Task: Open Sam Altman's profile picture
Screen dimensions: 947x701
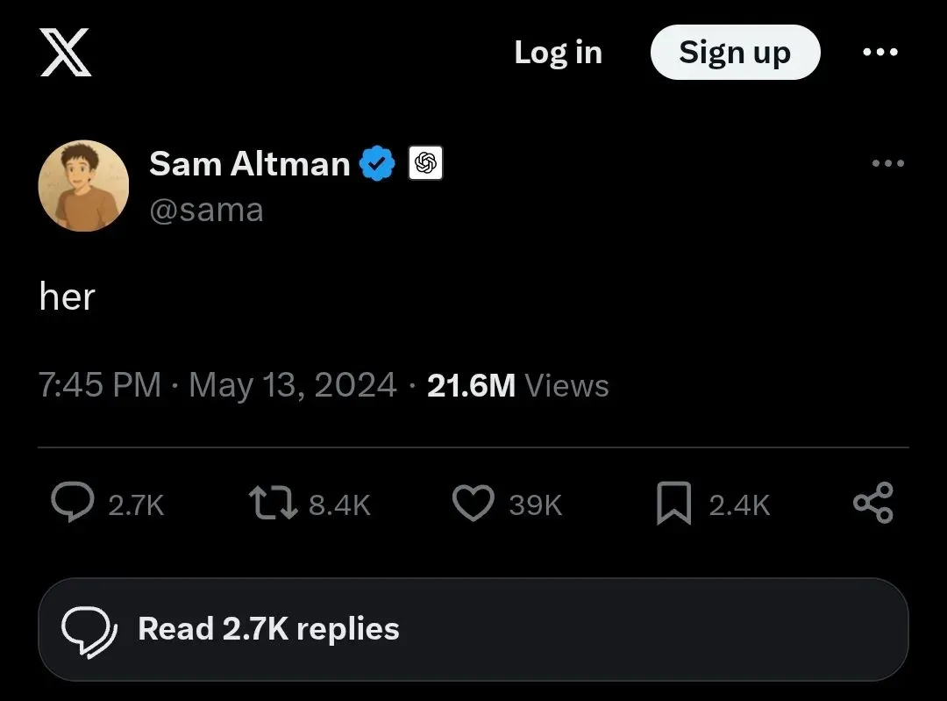Action: pyautogui.click(x=83, y=186)
